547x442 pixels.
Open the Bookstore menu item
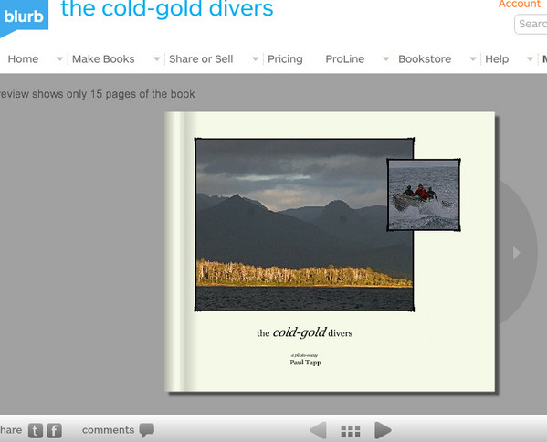pyautogui.click(x=425, y=59)
